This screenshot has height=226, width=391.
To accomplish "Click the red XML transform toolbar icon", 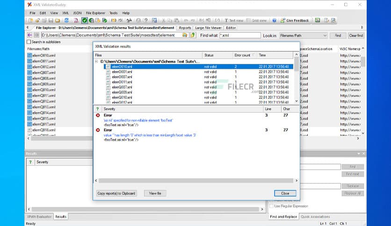I will click(76, 21).
